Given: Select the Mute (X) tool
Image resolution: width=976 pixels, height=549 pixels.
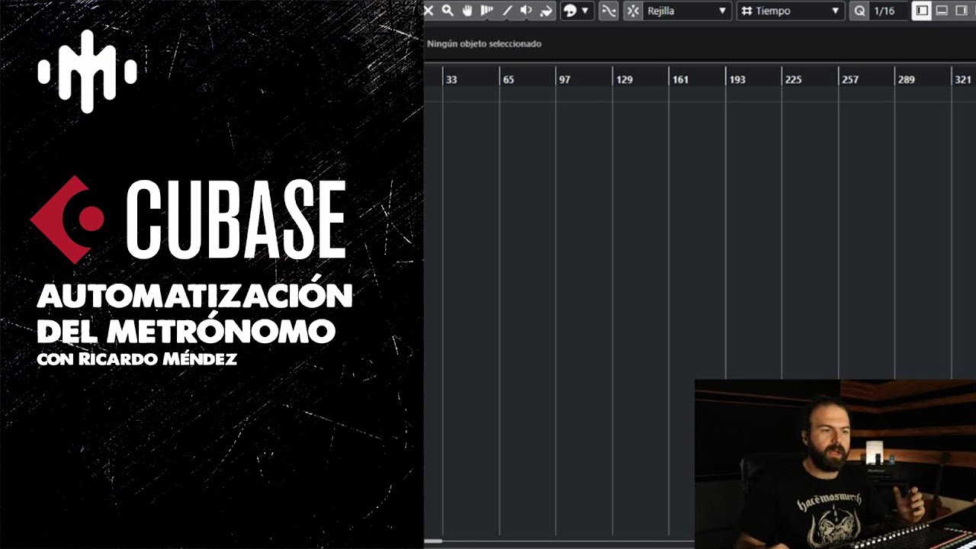Looking at the screenshot, I should click(429, 11).
